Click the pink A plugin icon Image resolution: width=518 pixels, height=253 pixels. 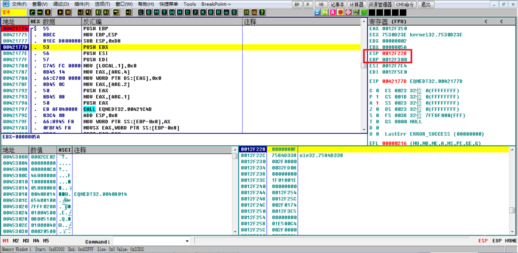[333, 12]
